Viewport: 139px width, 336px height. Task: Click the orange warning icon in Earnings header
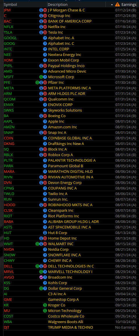(117, 4)
